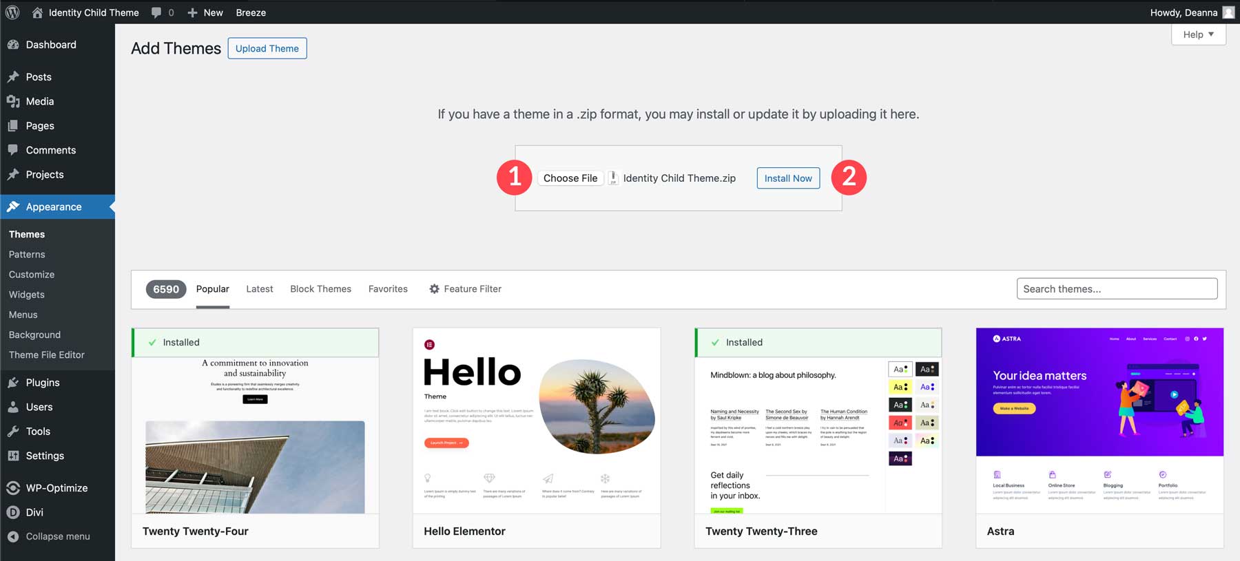The width and height of the screenshot is (1240, 561).
Task: Click the Astra theme thumbnail
Action: pos(1099,421)
